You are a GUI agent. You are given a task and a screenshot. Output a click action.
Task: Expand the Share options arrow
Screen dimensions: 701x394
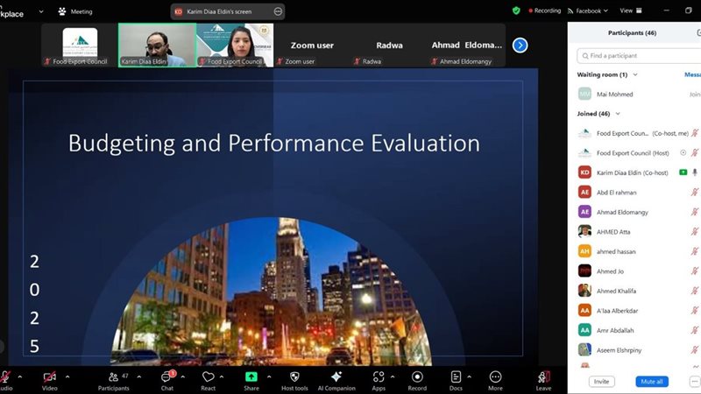click(x=269, y=376)
